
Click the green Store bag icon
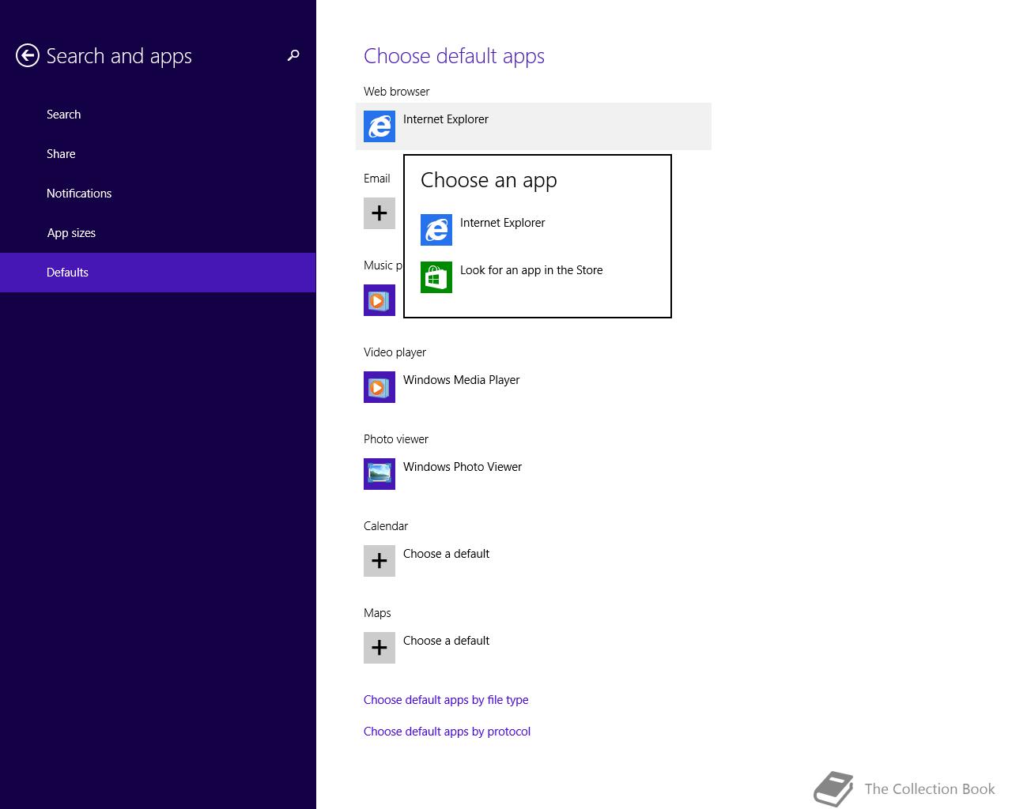[x=436, y=277]
